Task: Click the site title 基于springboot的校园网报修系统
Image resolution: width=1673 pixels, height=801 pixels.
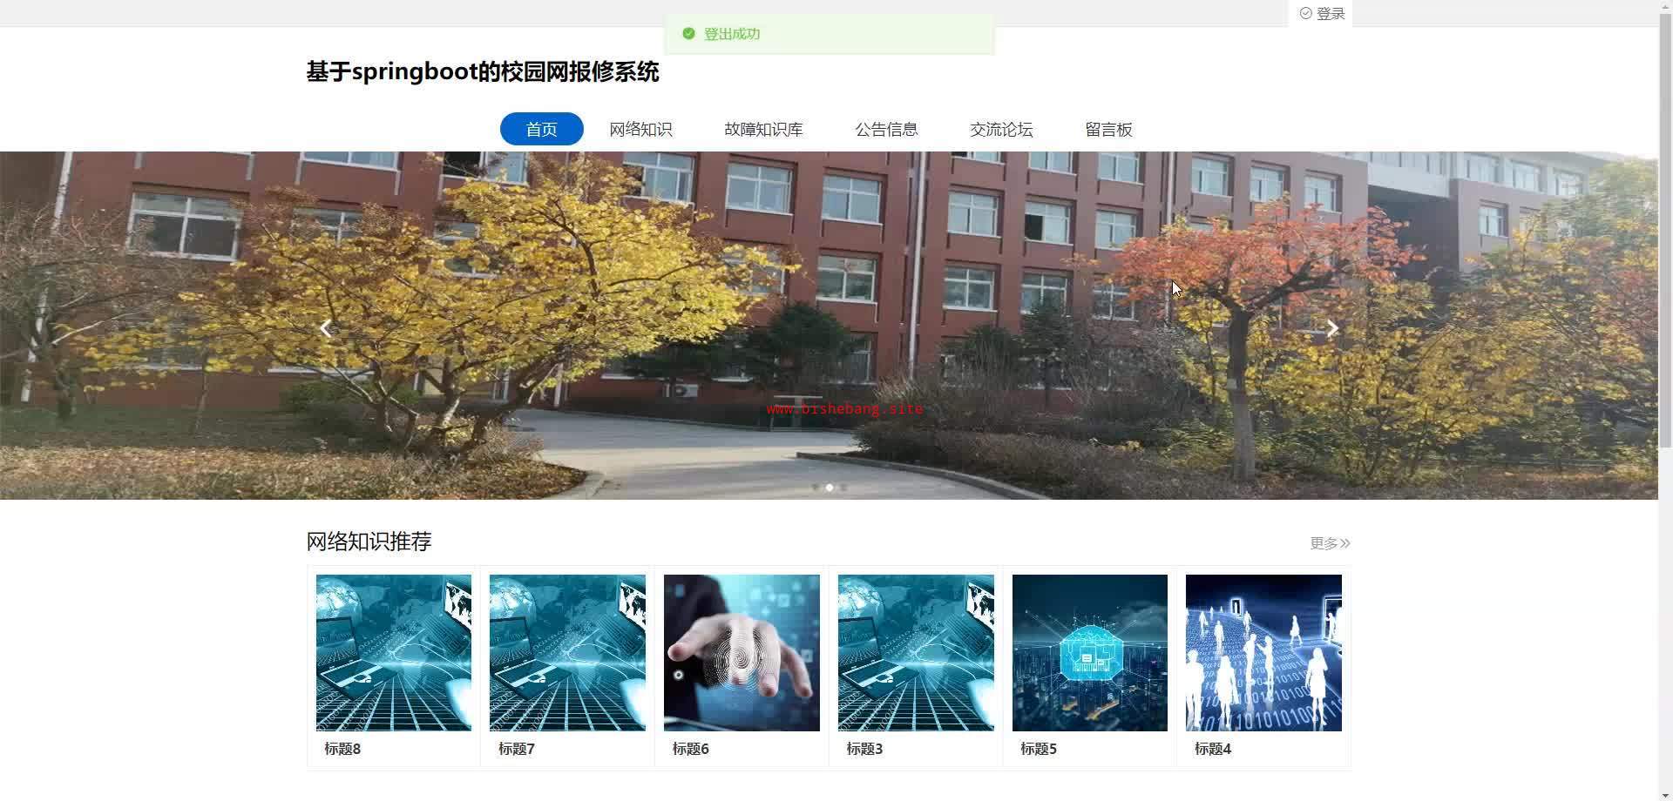Action: tap(483, 71)
